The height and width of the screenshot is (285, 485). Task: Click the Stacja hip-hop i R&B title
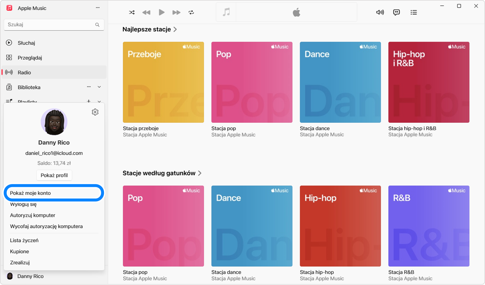(x=412, y=128)
